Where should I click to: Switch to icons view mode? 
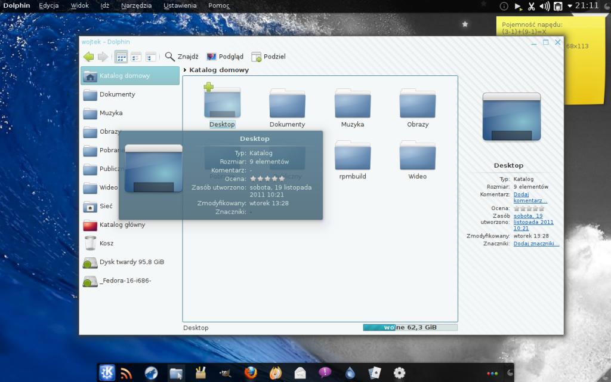(x=121, y=57)
